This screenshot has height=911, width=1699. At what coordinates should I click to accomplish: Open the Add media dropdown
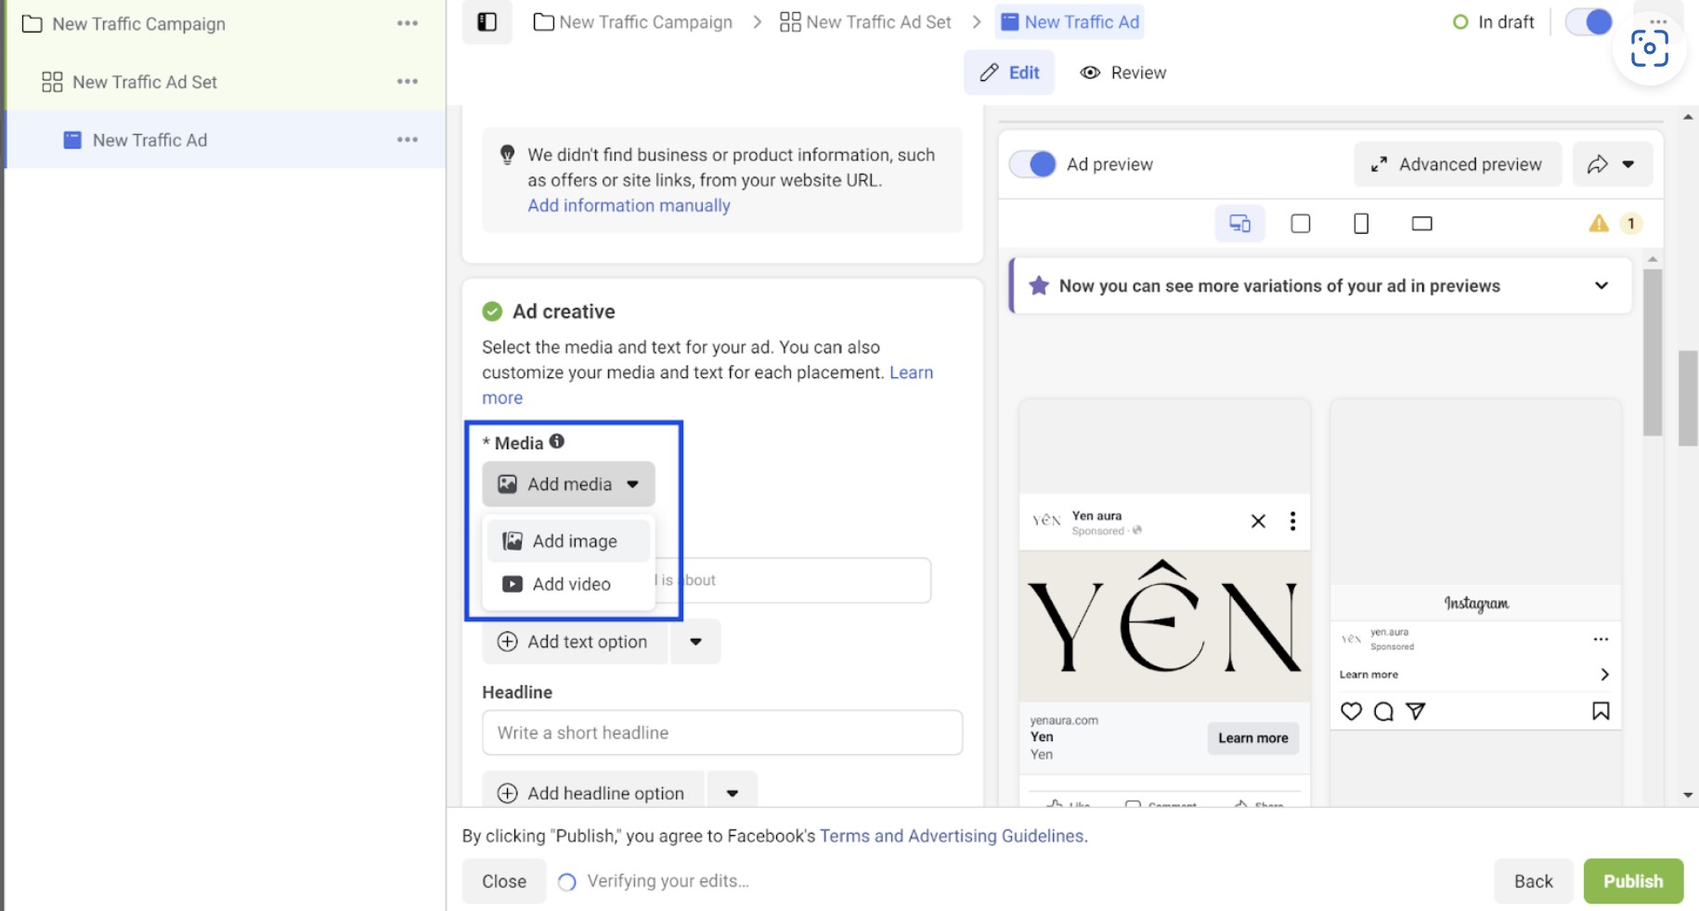pos(568,484)
